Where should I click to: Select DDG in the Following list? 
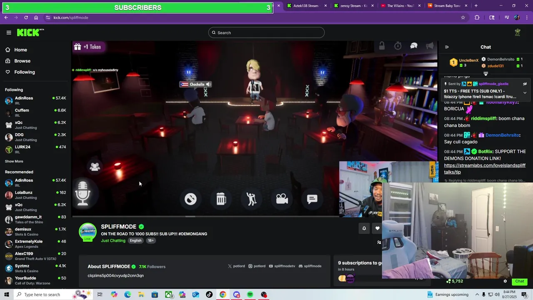[35, 137]
